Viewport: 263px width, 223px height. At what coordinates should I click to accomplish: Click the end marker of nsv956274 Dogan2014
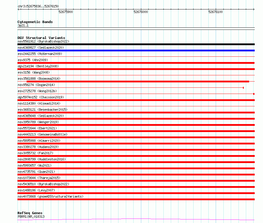[243, 88]
